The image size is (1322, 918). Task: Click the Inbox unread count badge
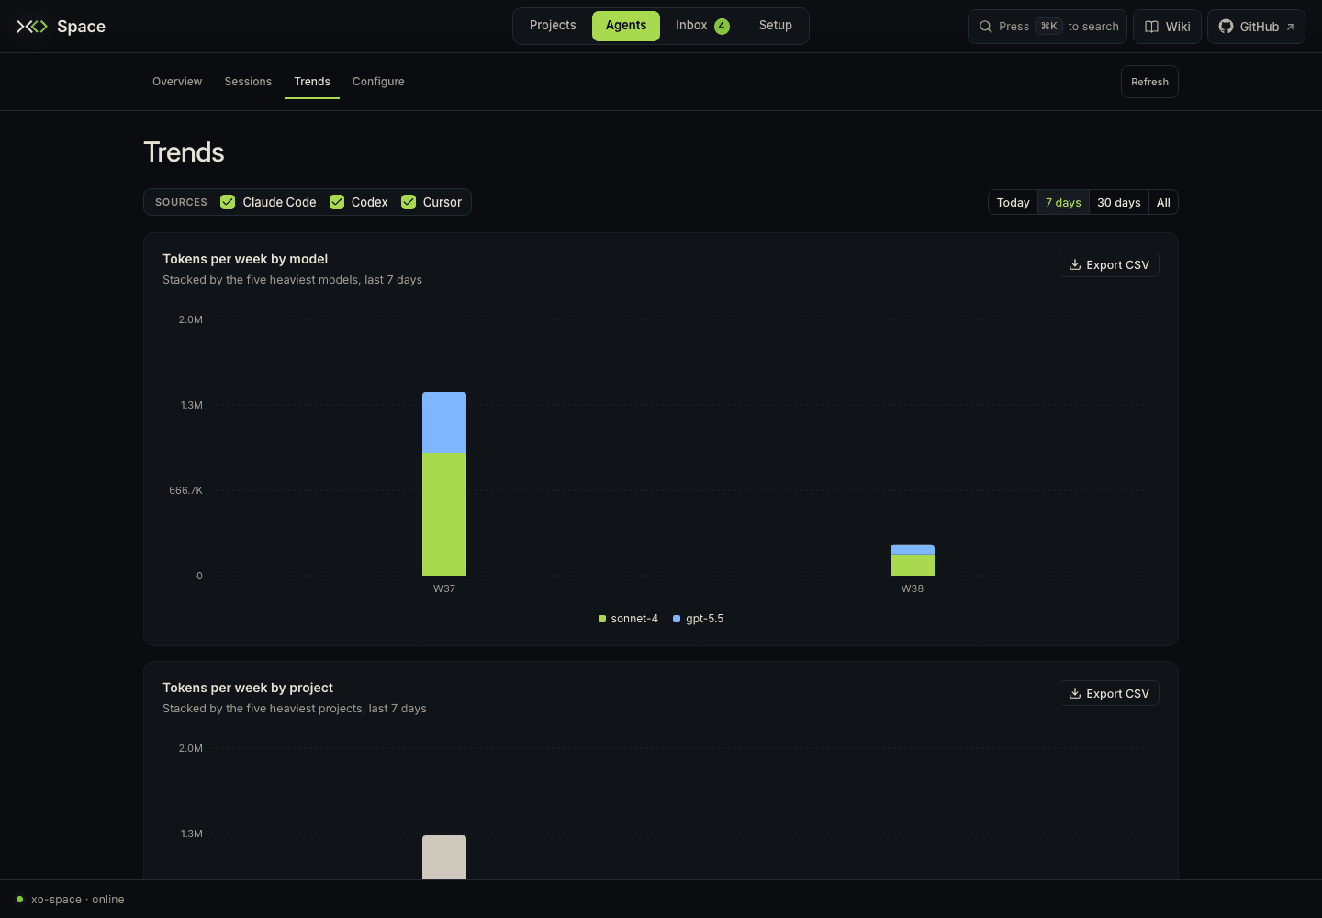(x=722, y=26)
